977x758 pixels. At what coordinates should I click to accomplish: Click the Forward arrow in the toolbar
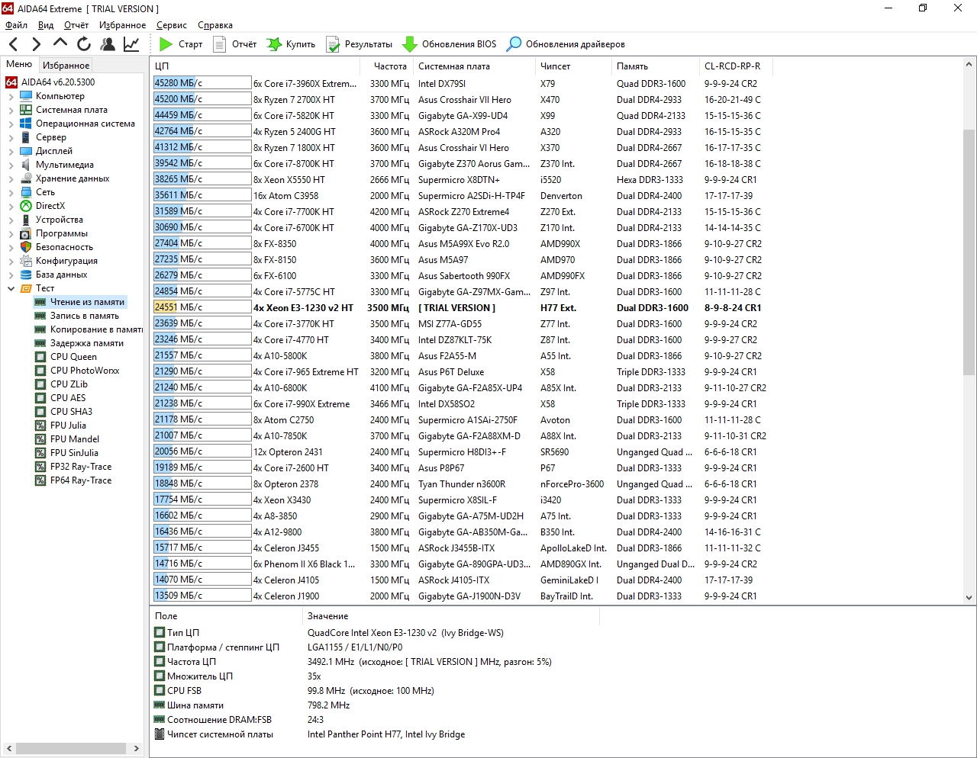(x=36, y=44)
